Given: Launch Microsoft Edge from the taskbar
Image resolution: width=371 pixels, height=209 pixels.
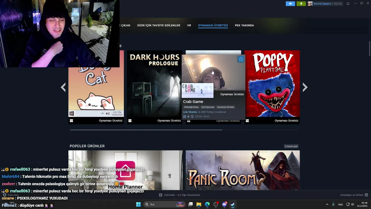Looking at the screenshot, I should [x=207, y=204].
